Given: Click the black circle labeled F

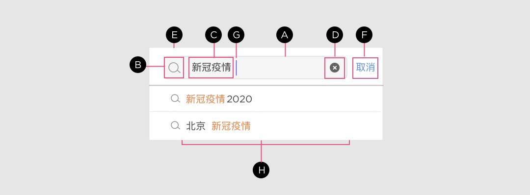Looking at the screenshot, I should coord(364,35).
